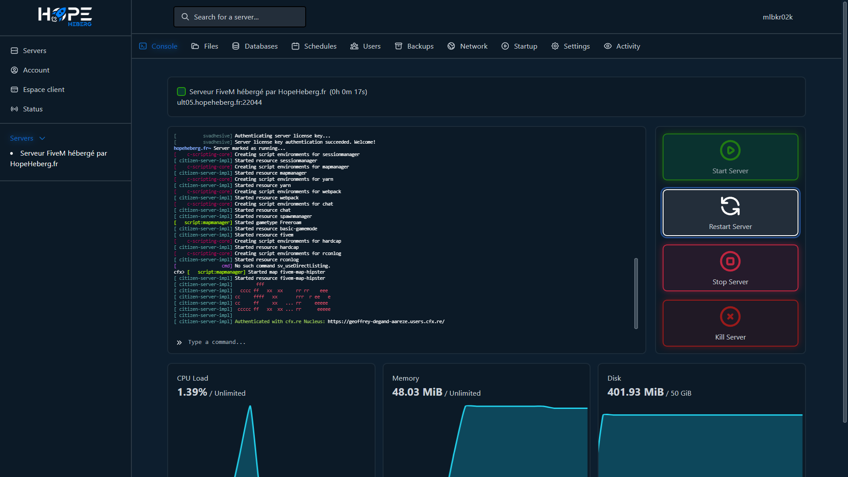Click the Start Server play icon
Viewport: 848px width, 477px height.
click(730, 150)
